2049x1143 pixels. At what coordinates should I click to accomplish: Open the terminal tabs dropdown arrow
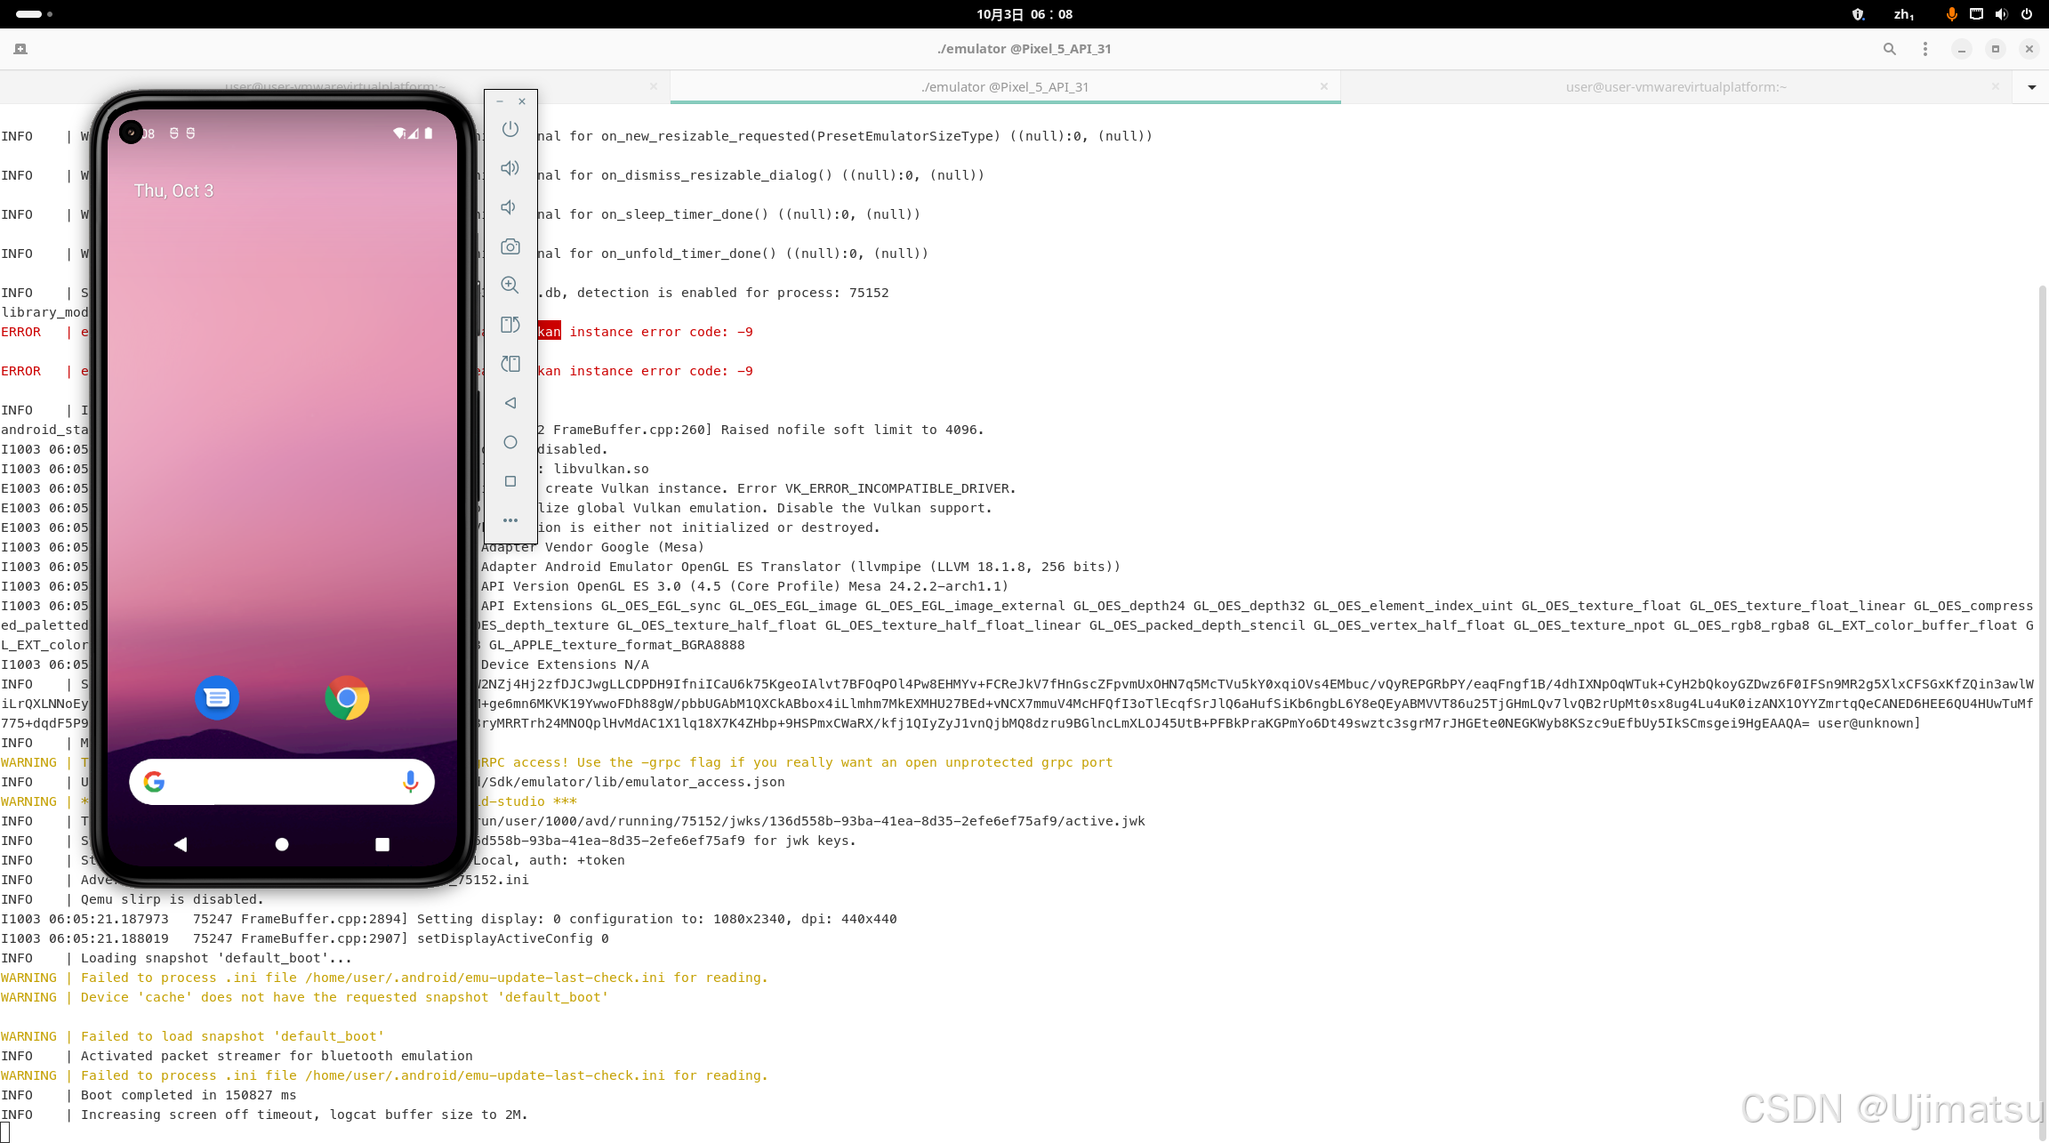coord(2031,87)
